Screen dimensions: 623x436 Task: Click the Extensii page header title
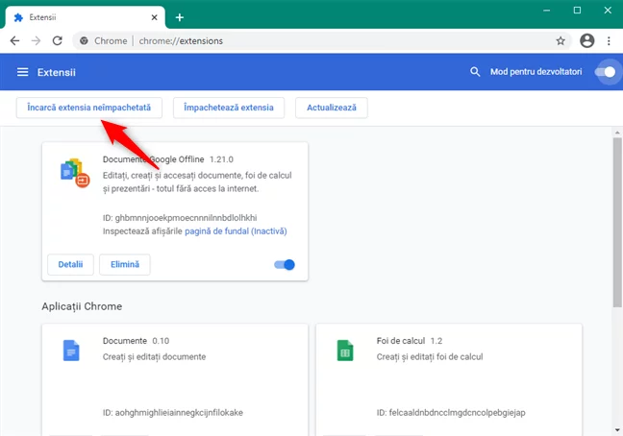(x=57, y=72)
